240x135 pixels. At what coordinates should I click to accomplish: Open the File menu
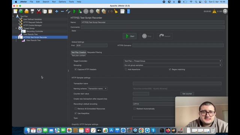pos(31,1)
